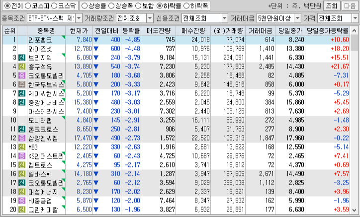Select the 상승폭 radio button
The image size is (360, 217).
(111, 6)
